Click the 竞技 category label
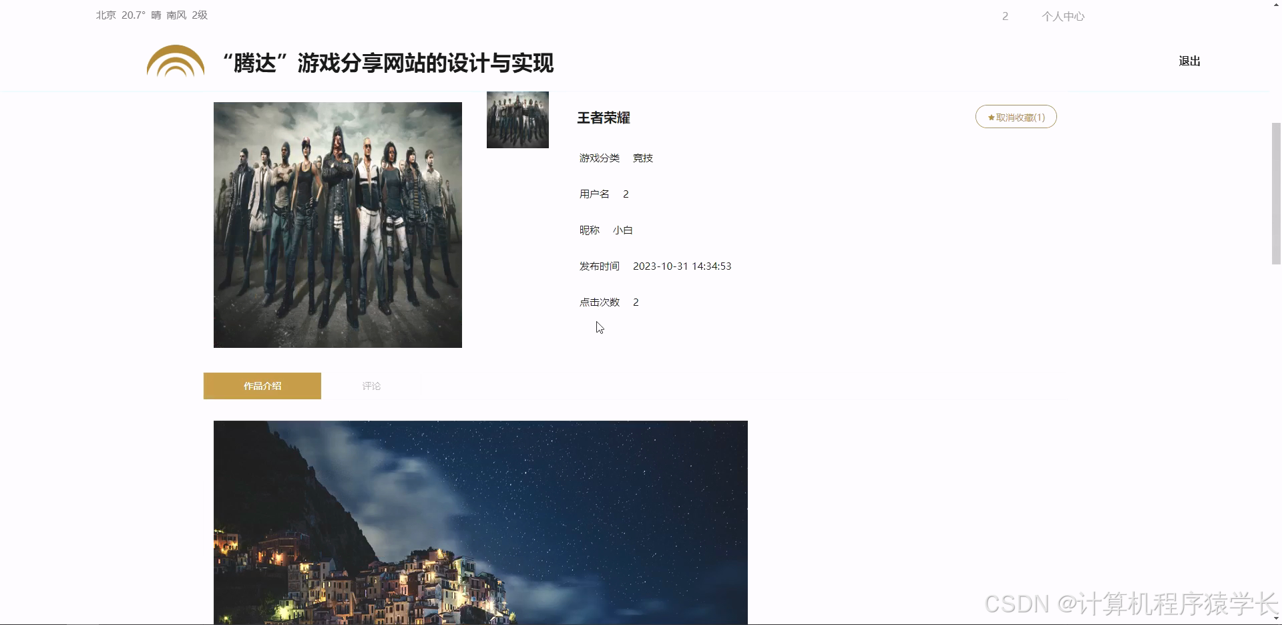Image resolution: width=1282 pixels, height=625 pixels. (x=643, y=158)
